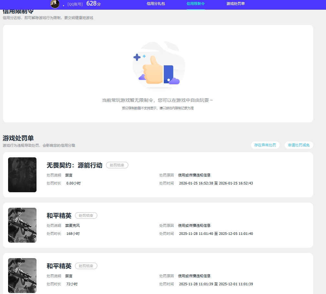Click the user avatar in header
This screenshot has width=326, height=294.
coord(55,4)
